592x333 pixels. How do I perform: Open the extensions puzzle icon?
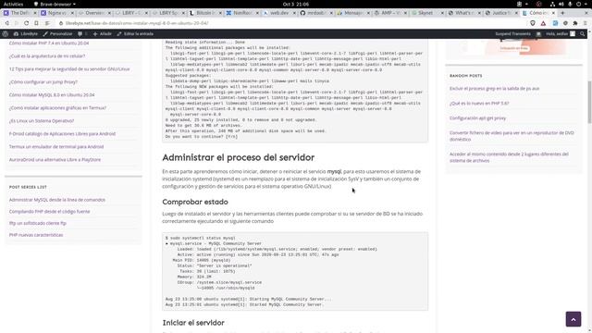click(575, 23)
